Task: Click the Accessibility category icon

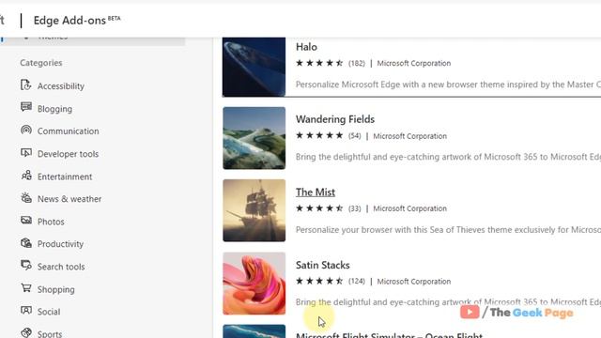Action: (26, 84)
